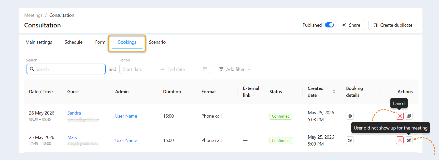Mark Sandra as no-show with crossed-eye icon

(409, 116)
